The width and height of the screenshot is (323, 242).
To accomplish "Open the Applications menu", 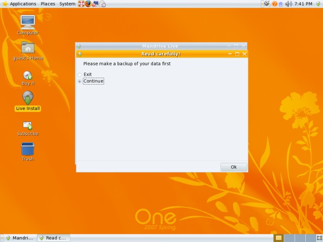I will coord(23,4).
